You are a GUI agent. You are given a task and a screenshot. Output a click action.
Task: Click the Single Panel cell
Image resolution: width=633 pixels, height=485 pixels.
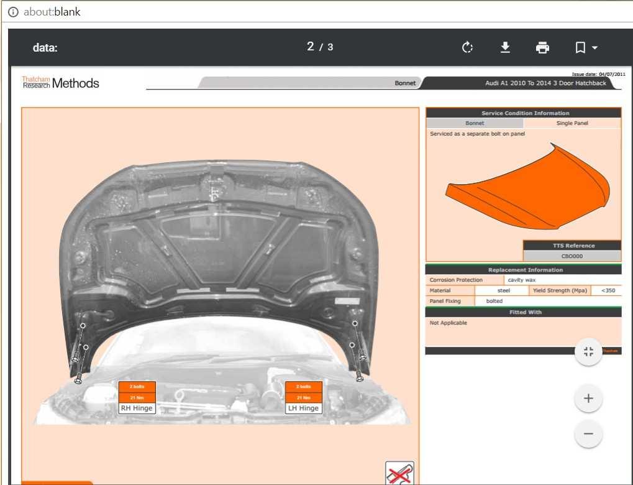pyautogui.click(x=572, y=123)
